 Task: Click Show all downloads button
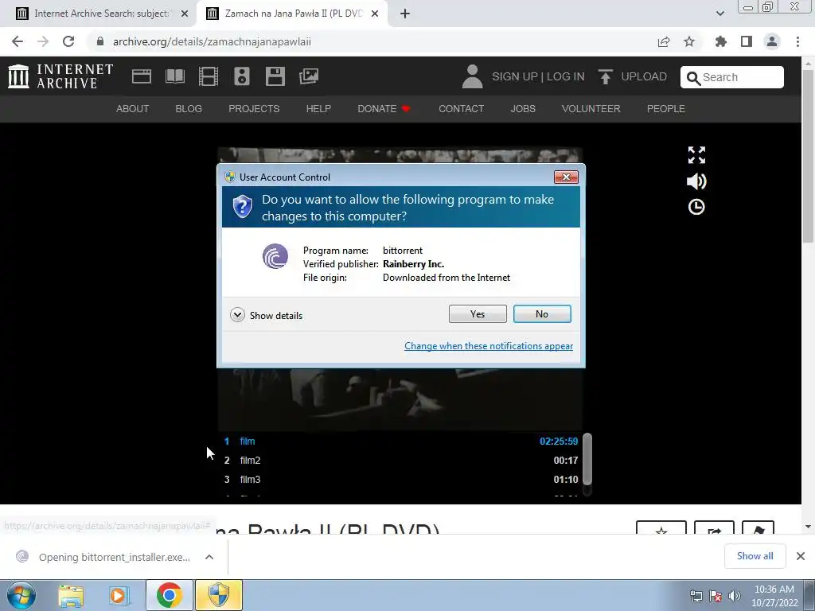(755, 556)
